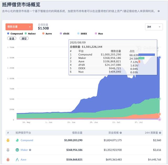168x165 pixels.
Task: Click the 抵押借贷平台 column header
Action: 23,133
